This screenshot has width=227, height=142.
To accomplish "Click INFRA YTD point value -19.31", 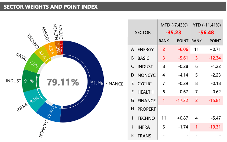I will click(214, 127).
